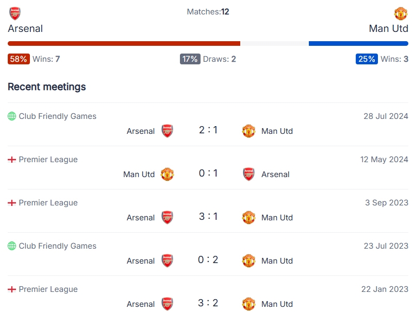414x312 pixels.
Task: Click the 58% Arsenal wins badge
Action: (x=19, y=59)
